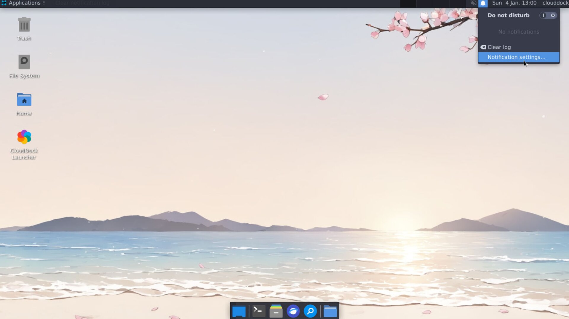Image resolution: width=569 pixels, height=319 pixels.
Task: Open the Terminal from the dock
Action: tap(258, 311)
